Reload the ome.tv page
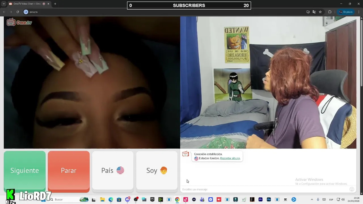This screenshot has height=204, width=363. click(18, 12)
